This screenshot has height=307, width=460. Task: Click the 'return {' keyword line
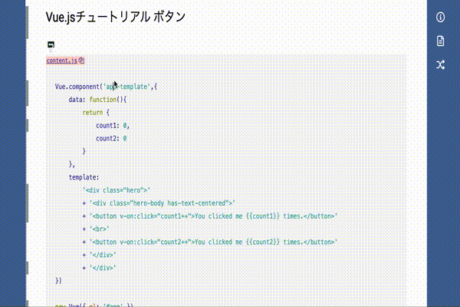(x=96, y=113)
